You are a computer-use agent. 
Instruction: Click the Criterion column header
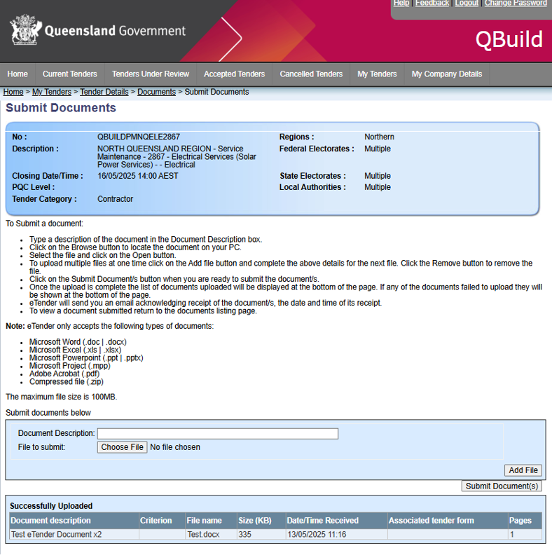[162, 520]
